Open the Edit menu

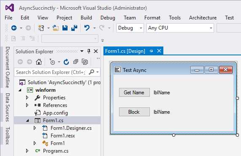point(25,18)
